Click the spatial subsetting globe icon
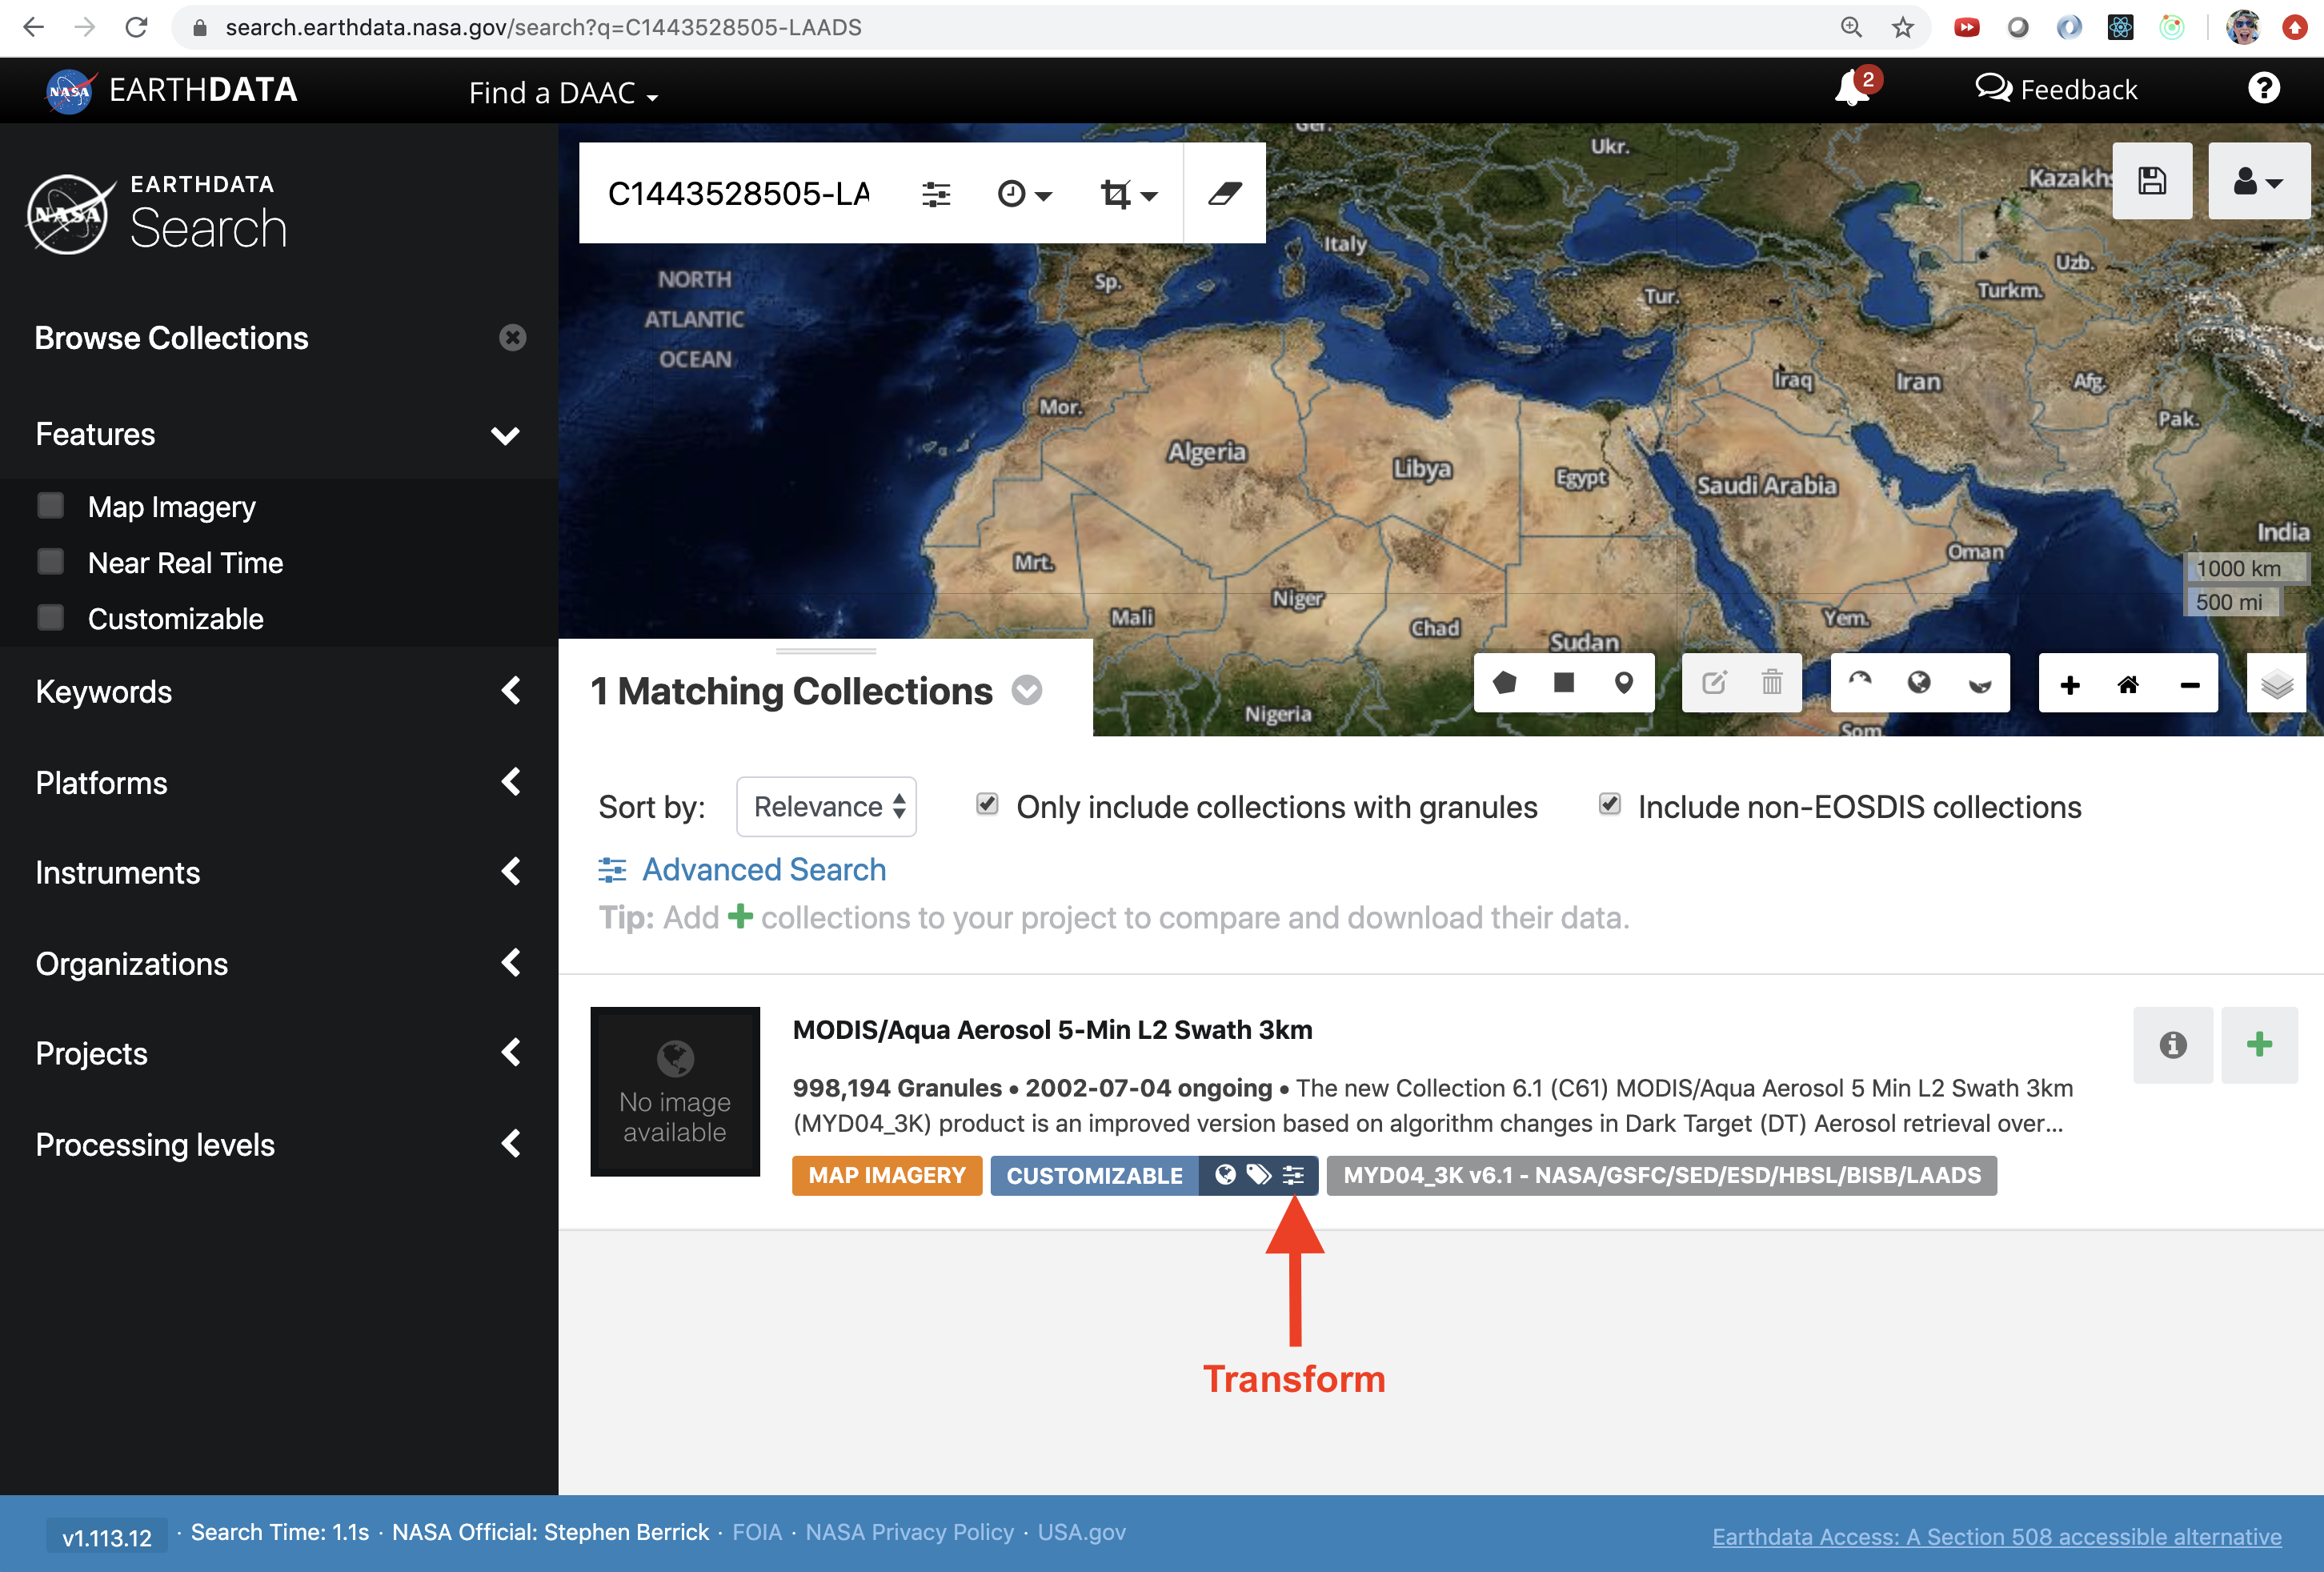This screenshot has width=2324, height=1572. 1225,1175
